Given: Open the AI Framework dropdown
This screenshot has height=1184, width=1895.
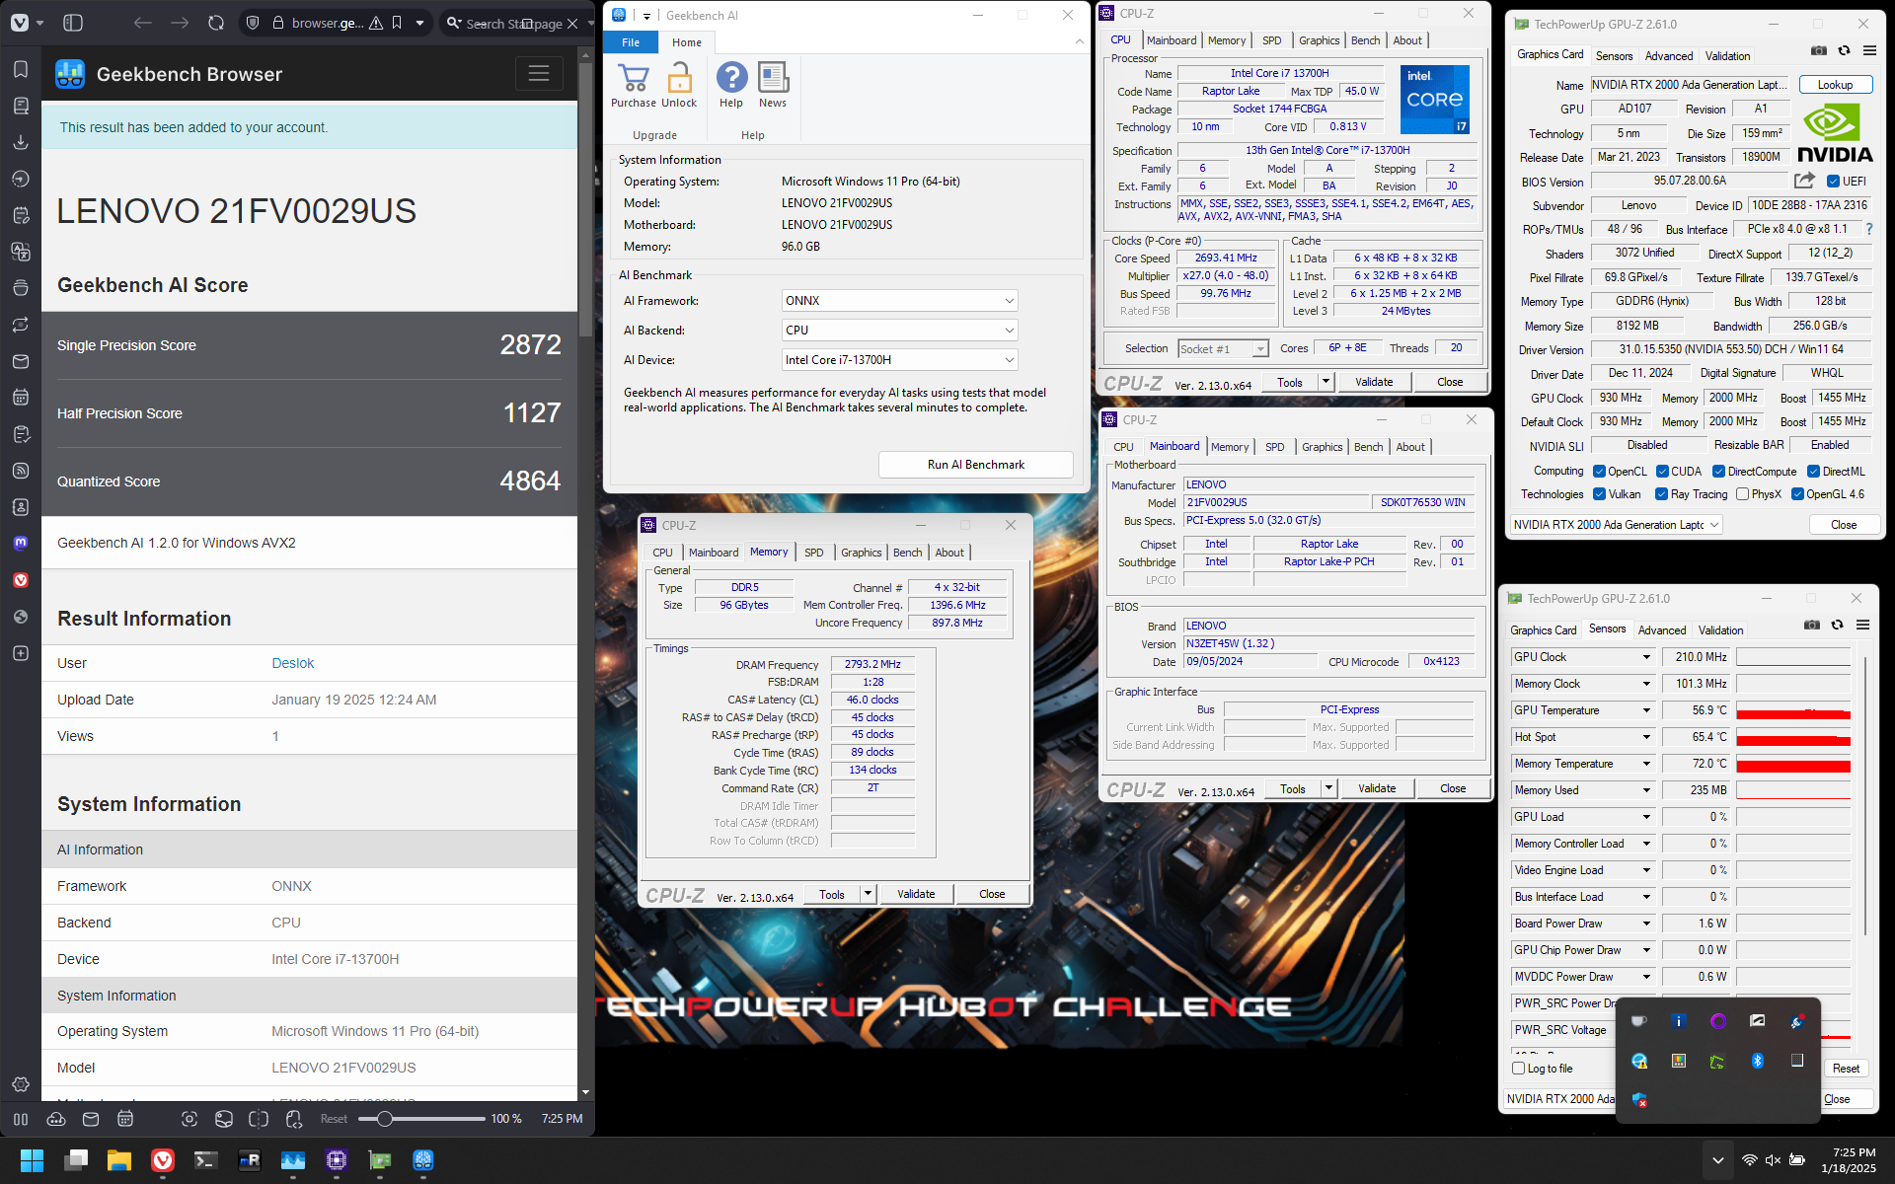Looking at the screenshot, I should tap(899, 301).
